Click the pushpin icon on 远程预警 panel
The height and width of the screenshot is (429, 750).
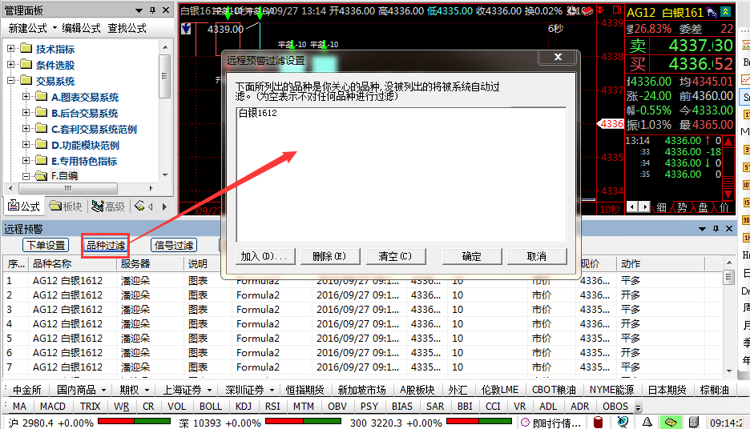pyautogui.click(x=715, y=229)
